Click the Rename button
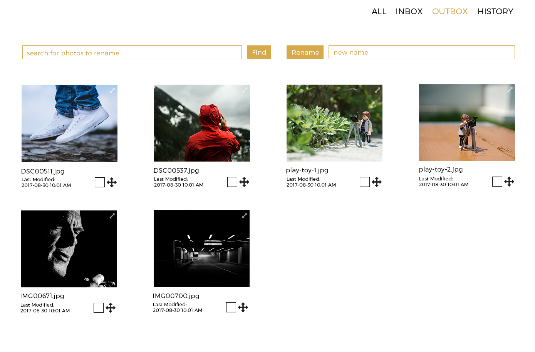This screenshot has height=352, width=535. pos(305,52)
